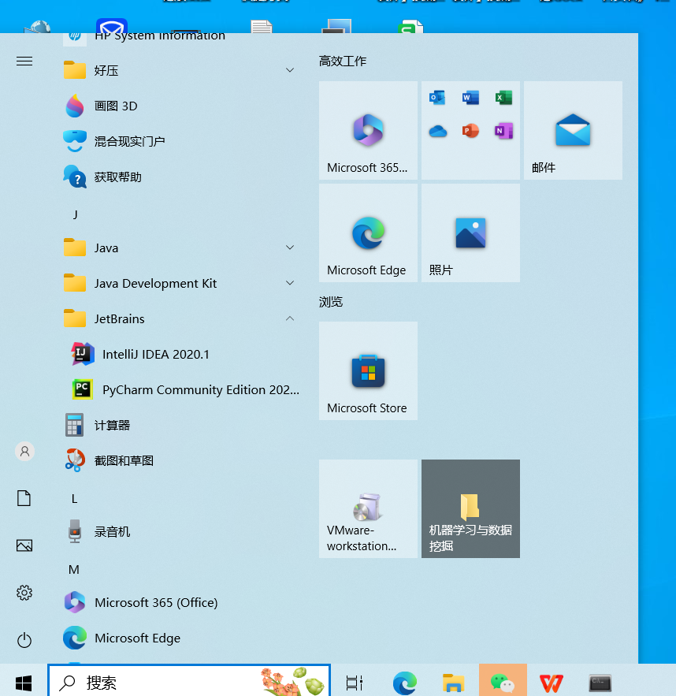676x696 pixels.
Task: Launch 混合现实门户 from the app list
Action: pyautogui.click(x=180, y=142)
